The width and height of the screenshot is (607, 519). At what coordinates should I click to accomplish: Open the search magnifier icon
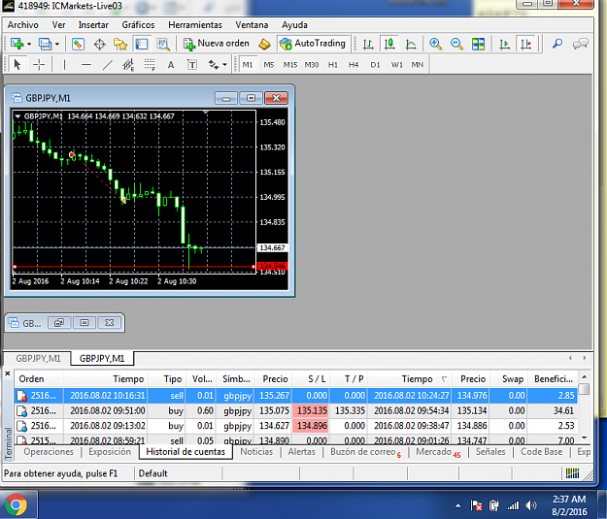coord(557,44)
